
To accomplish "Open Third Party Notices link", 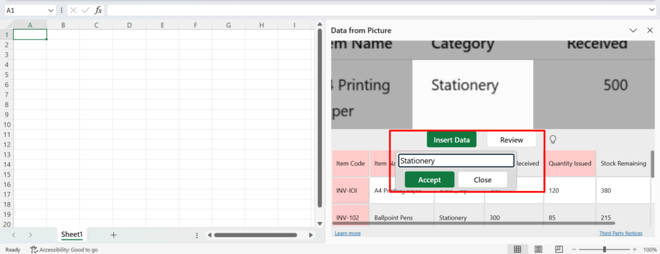I will (621, 233).
